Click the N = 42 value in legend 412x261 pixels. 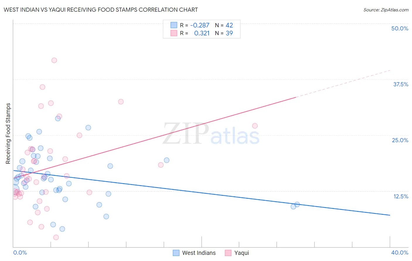coord(224,25)
